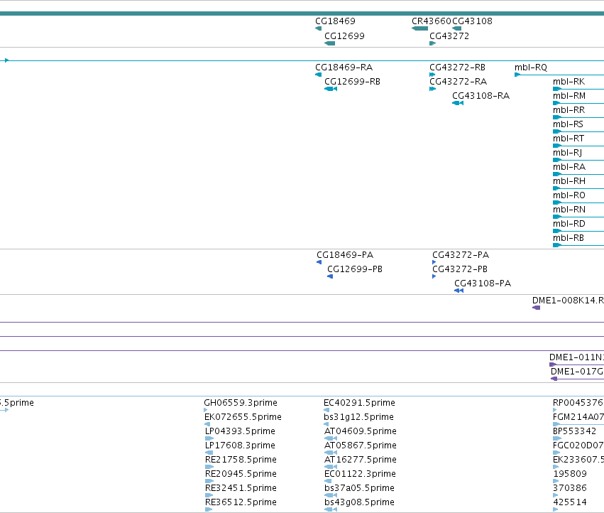Select the CG43272 gene arrow
The width and height of the screenshot is (604, 513).
432,43
